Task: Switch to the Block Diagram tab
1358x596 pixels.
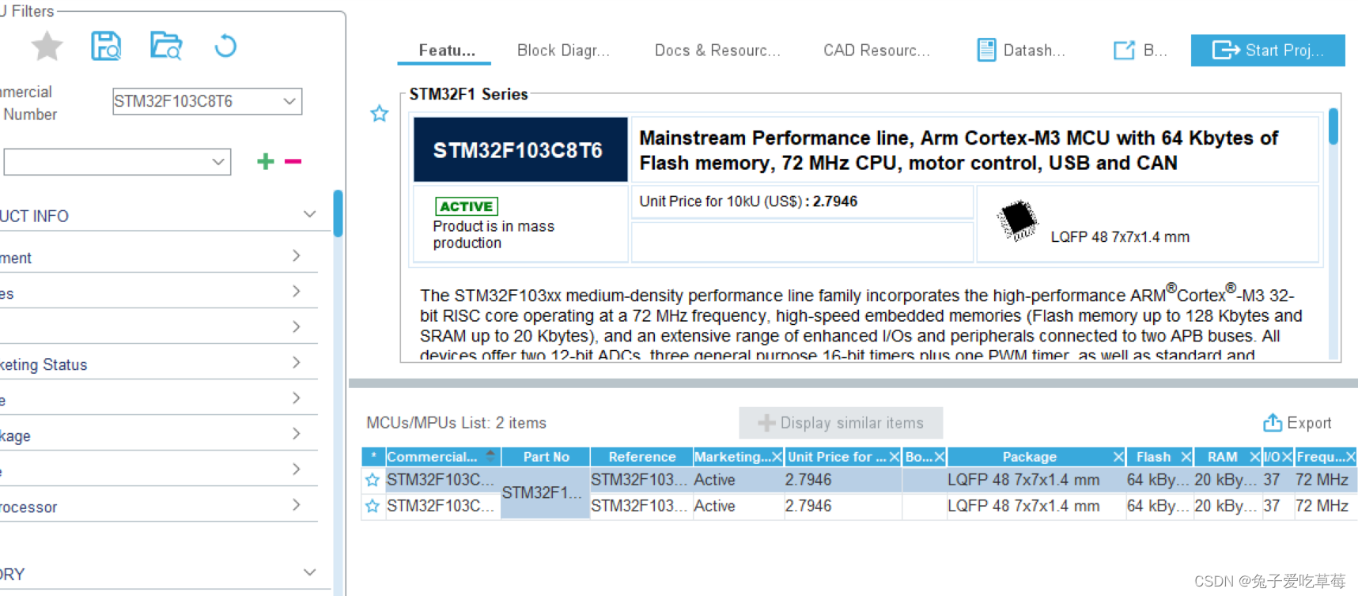Action: (563, 51)
